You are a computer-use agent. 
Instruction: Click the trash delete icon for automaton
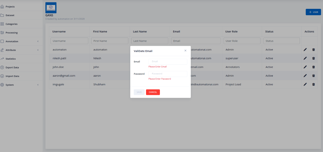[x=313, y=50]
